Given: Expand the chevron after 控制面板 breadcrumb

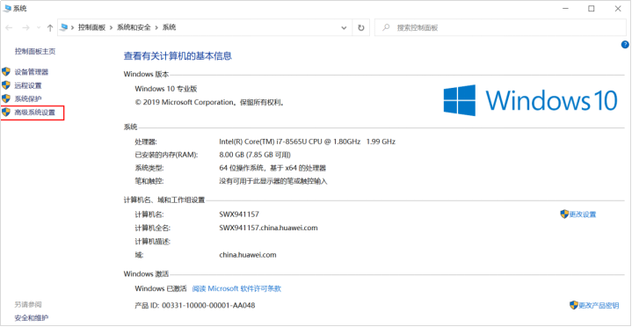Looking at the screenshot, I should point(112,28).
